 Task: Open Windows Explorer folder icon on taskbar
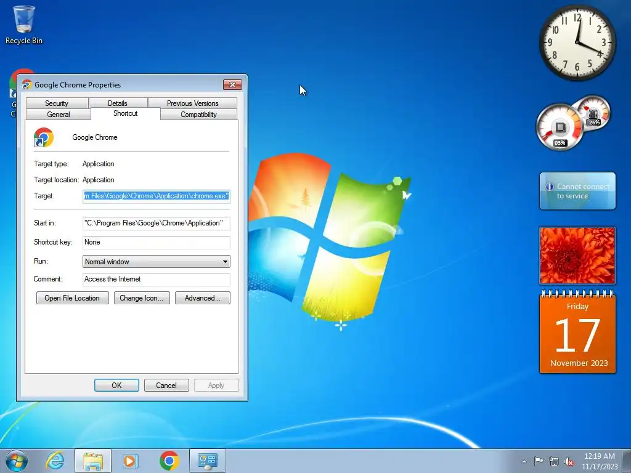(x=92, y=461)
